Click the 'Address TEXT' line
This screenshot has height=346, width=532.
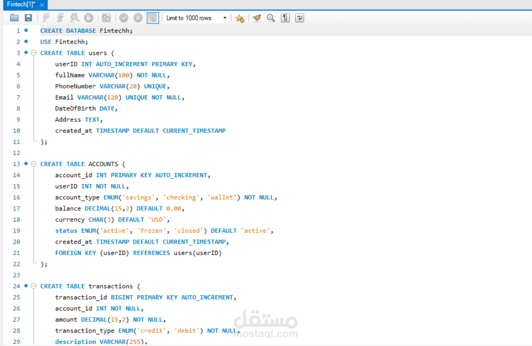pyautogui.click(x=79, y=120)
